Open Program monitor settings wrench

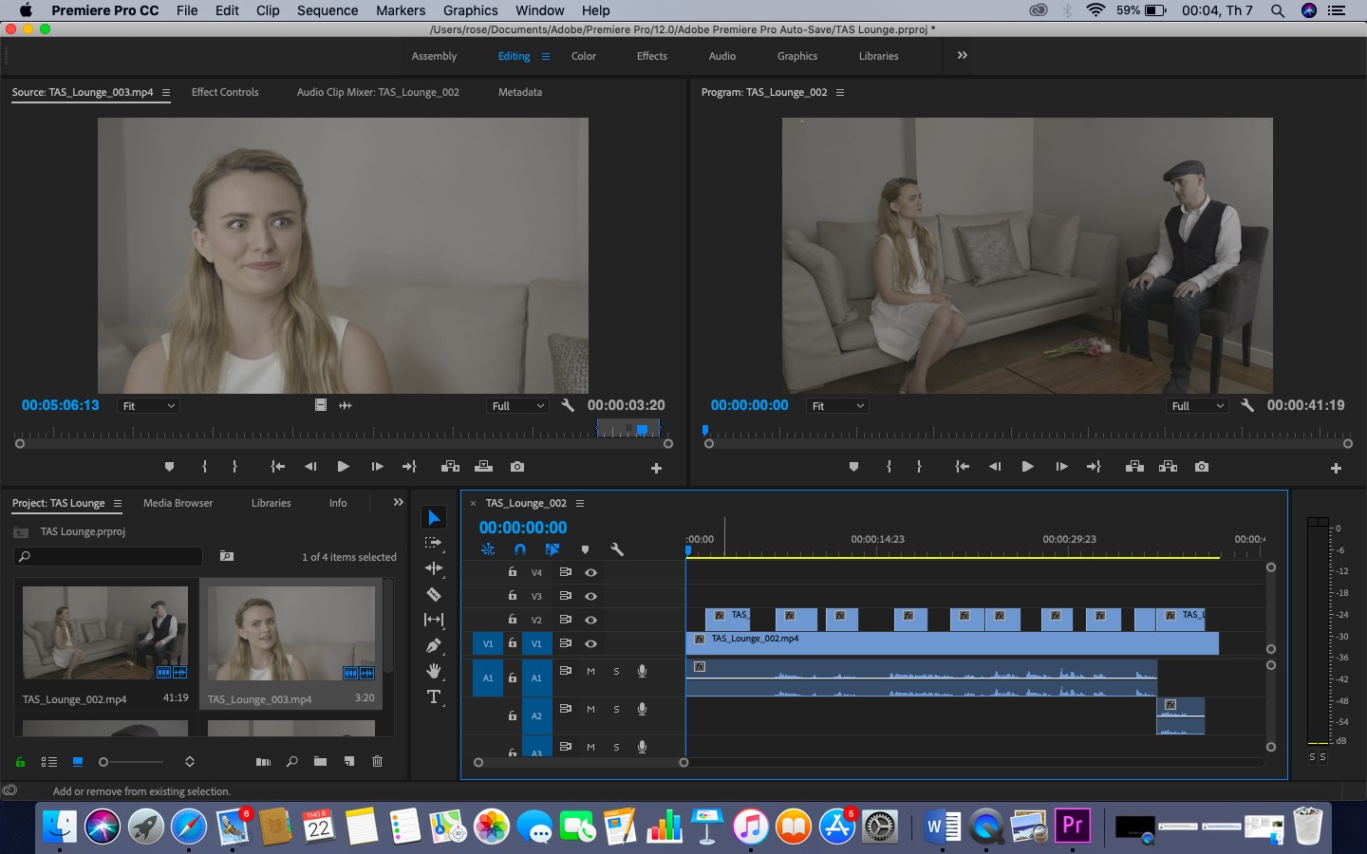tap(1247, 405)
